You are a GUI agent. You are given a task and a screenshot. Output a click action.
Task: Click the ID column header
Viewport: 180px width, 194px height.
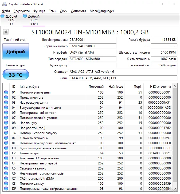pos(14,87)
